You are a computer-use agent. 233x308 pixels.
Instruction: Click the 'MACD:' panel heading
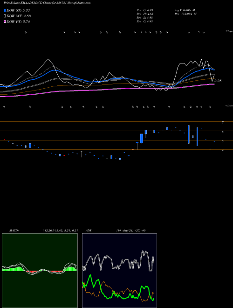[14, 231]
